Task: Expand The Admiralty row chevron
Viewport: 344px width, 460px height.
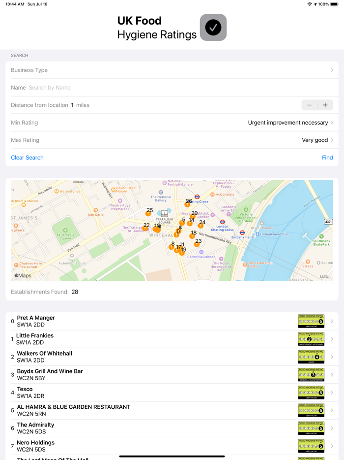Action: 332,428
